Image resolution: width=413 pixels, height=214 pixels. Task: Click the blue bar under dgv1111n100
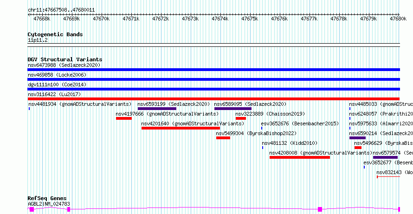tap(213, 89)
